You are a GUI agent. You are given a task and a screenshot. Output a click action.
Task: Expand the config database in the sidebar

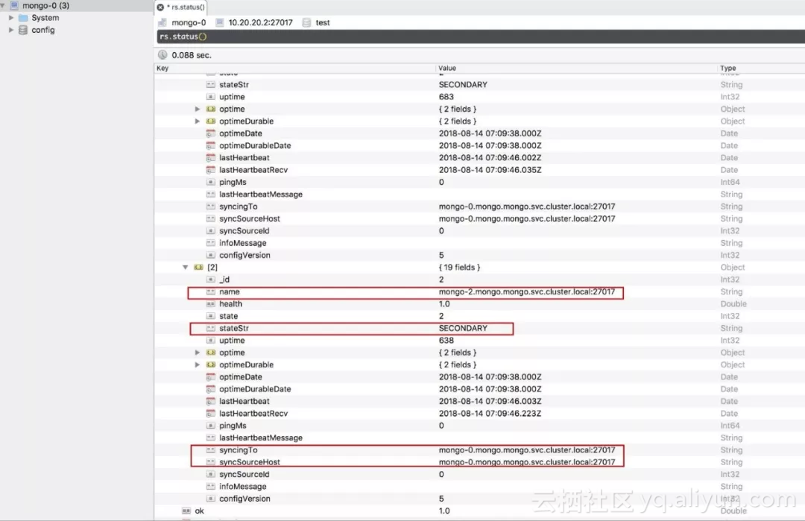[x=10, y=30]
